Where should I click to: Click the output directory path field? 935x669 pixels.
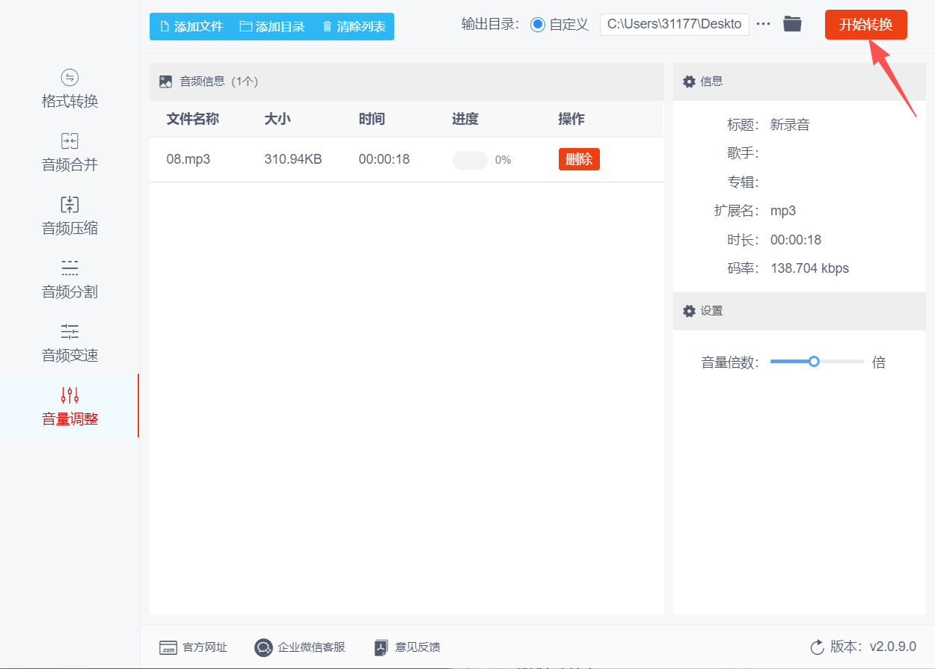coord(673,24)
